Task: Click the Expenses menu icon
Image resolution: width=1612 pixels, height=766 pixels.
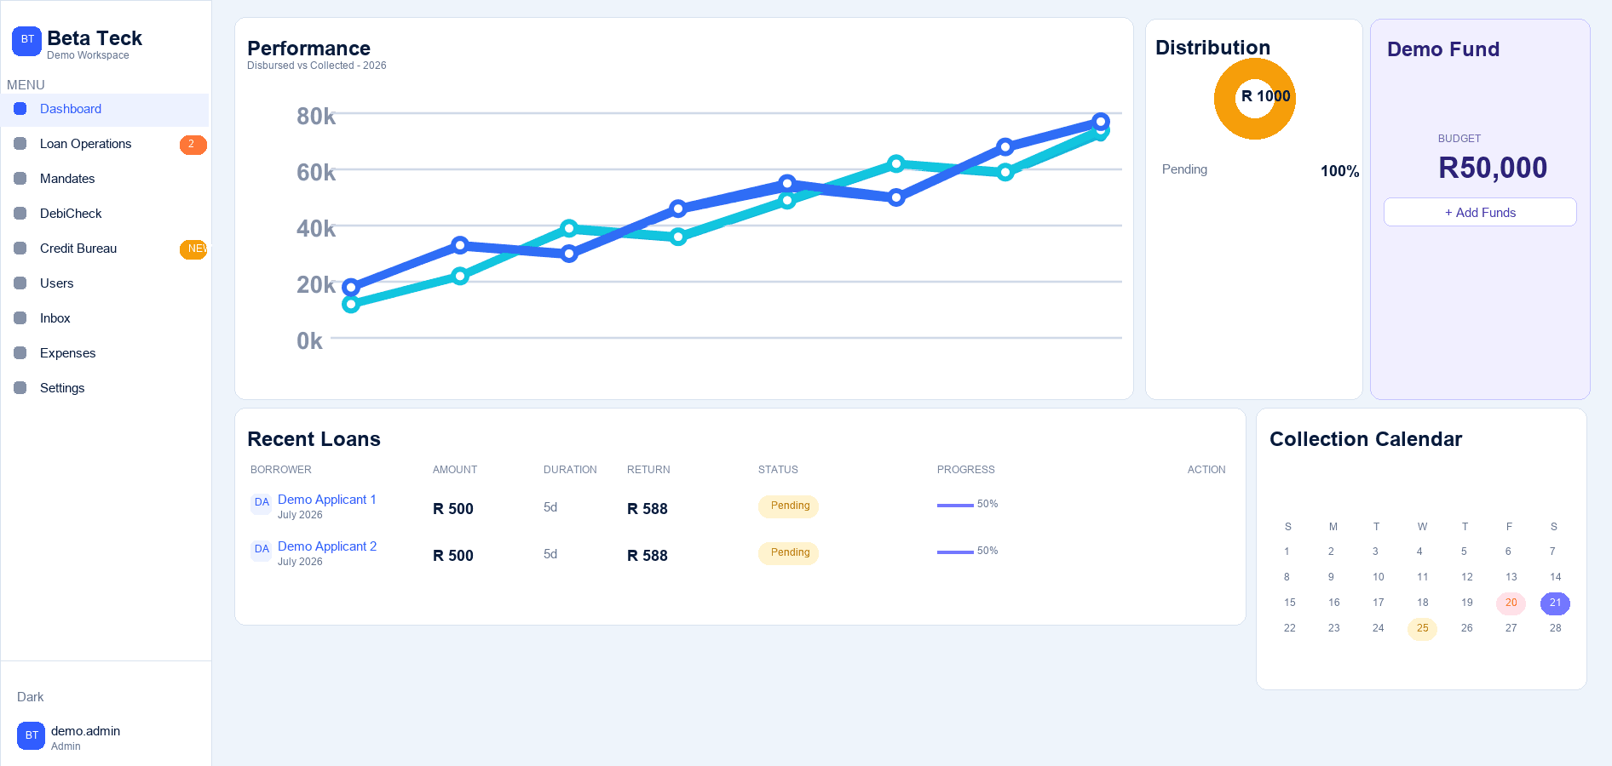Action: (20, 353)
